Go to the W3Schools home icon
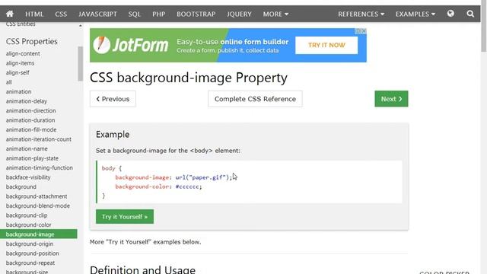 [x=10, y=14]
